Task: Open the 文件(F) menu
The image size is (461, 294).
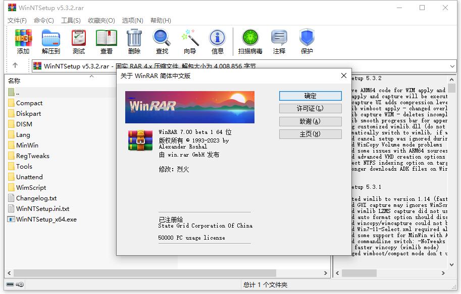Action: [x=17, y=20]
